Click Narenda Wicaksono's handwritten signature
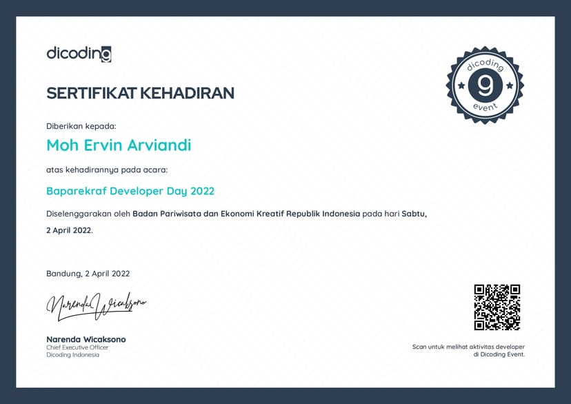Viewport: 571px width, 404px height. coord(96,304)
